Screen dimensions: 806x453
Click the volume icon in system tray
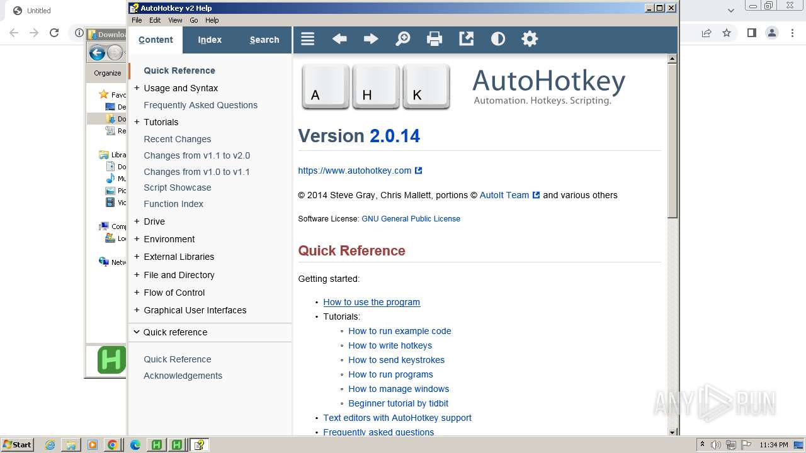click(x=716, y=445)
